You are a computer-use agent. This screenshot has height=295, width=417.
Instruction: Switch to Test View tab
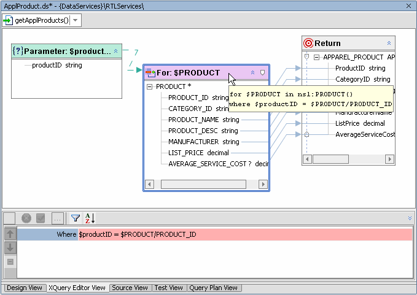(x=169, y=288)
